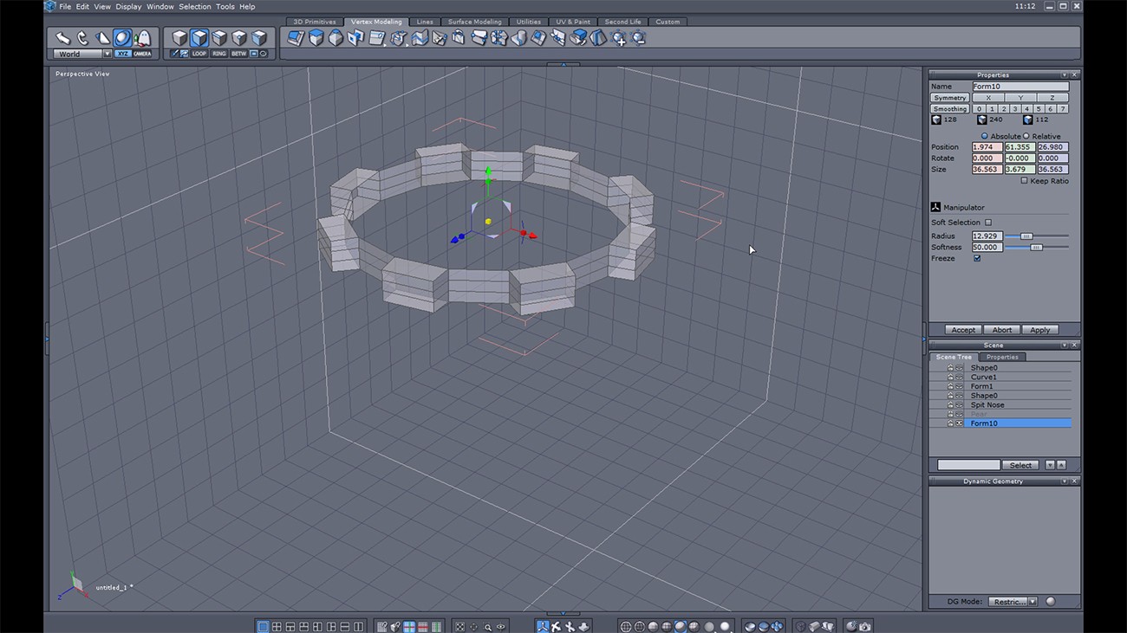1127x633 pixels.
Task: Select the second Vertex Modeling tool icon (cube with blue top)
Action: [316, 38]
